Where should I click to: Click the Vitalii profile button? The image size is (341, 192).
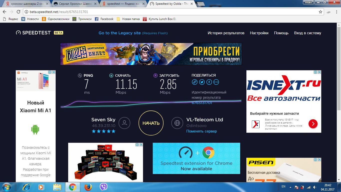(x=308, y=2)
